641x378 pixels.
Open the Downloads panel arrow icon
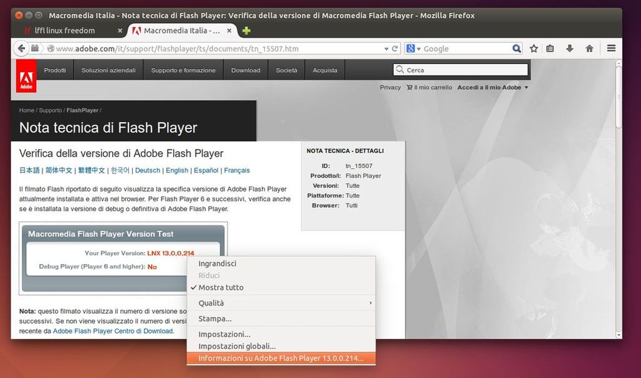[x=568, y=48]
